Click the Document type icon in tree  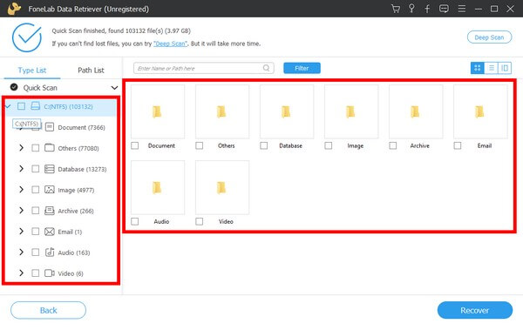(50, 127)
